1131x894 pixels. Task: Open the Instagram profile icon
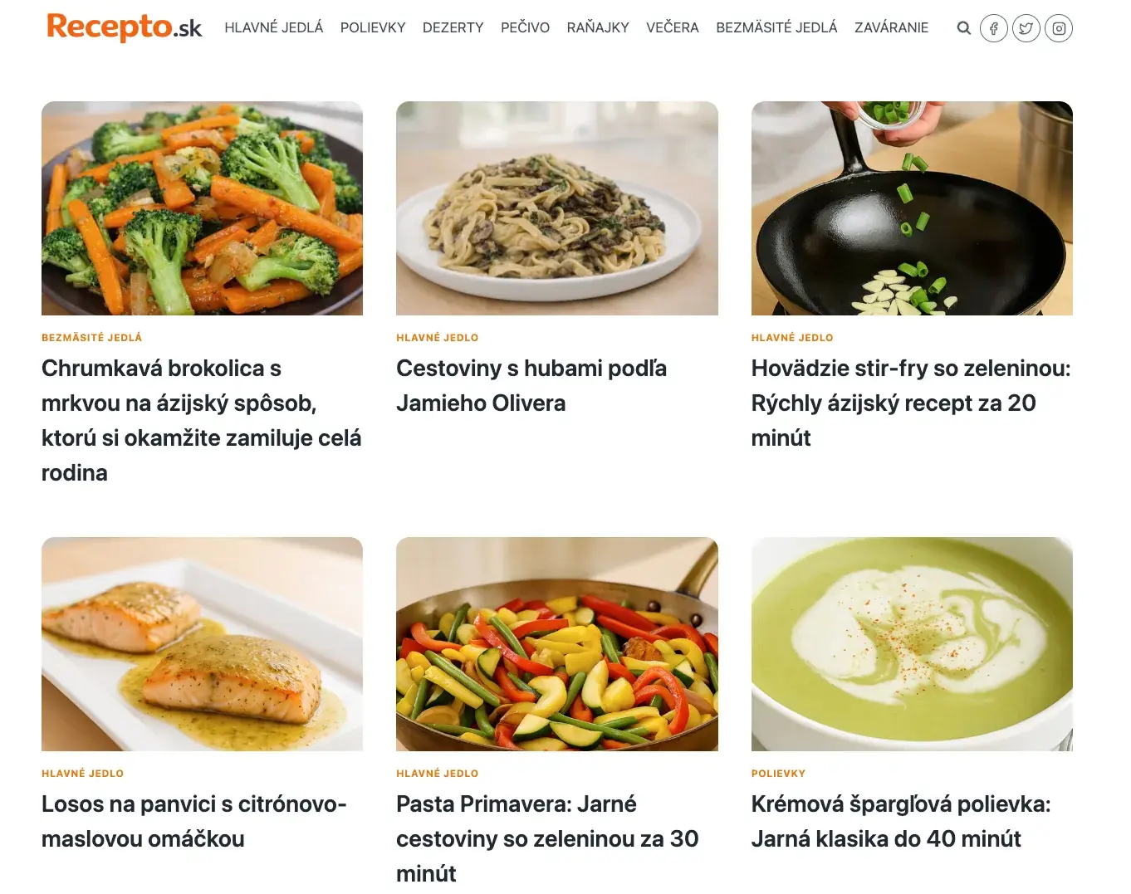[1059, 28]
